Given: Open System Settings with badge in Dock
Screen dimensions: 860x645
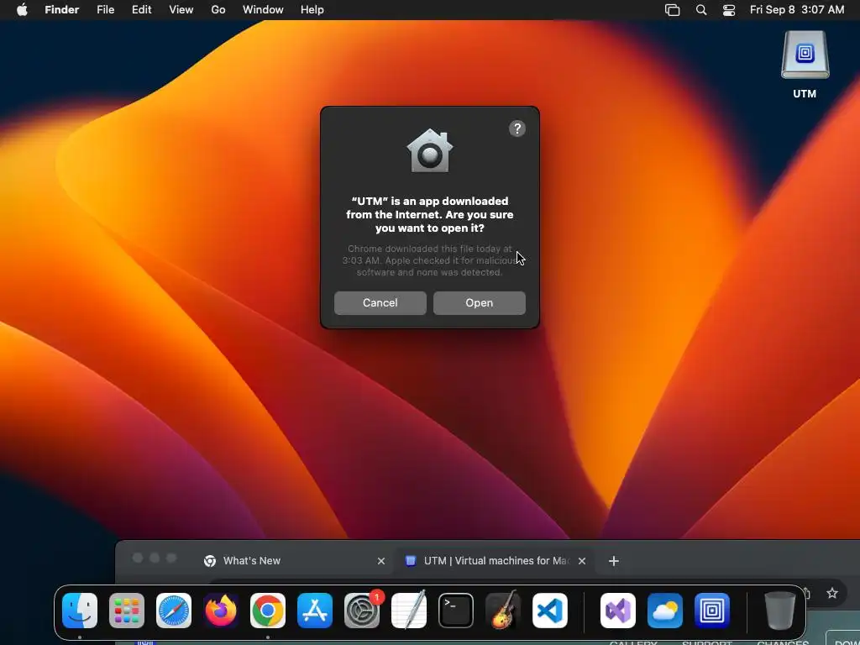Looking at the screenshot, I should pos(362,611).
